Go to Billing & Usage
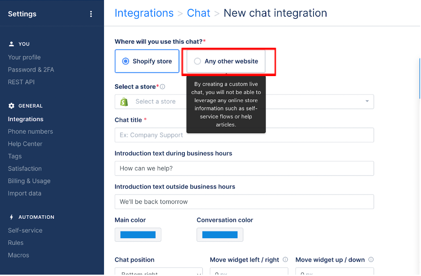 pos(29,181)
